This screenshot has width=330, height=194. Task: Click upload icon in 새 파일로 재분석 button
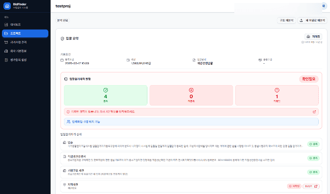tap(301, 20)
